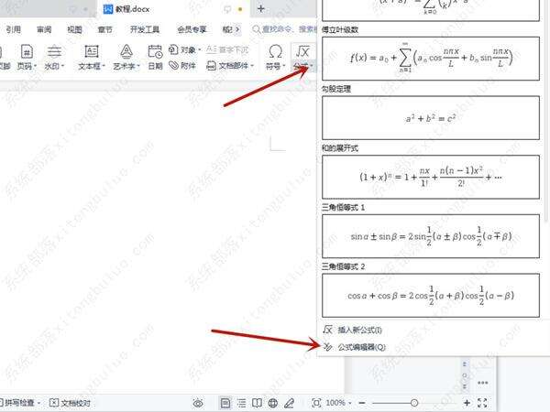Insert a 文本框 text box

91,57
